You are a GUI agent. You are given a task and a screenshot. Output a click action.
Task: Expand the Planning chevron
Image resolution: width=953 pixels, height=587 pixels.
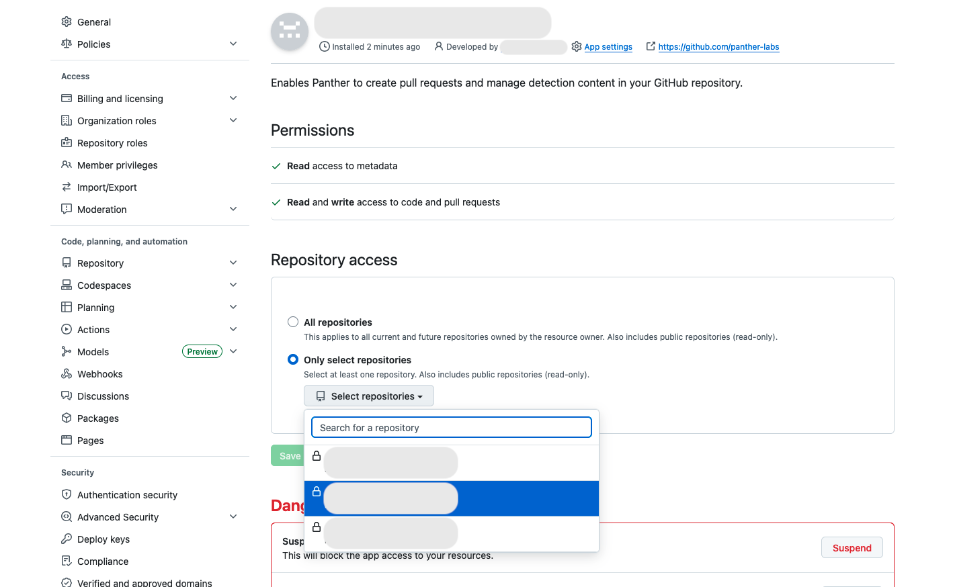coord(233,307)
